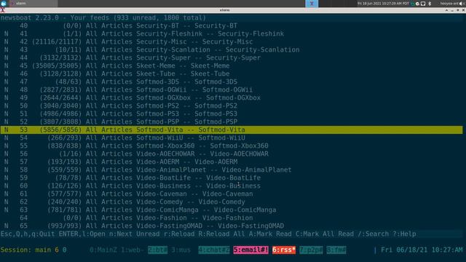Select feed row 63 Video-ComicManga

click(x=232, y=210)
